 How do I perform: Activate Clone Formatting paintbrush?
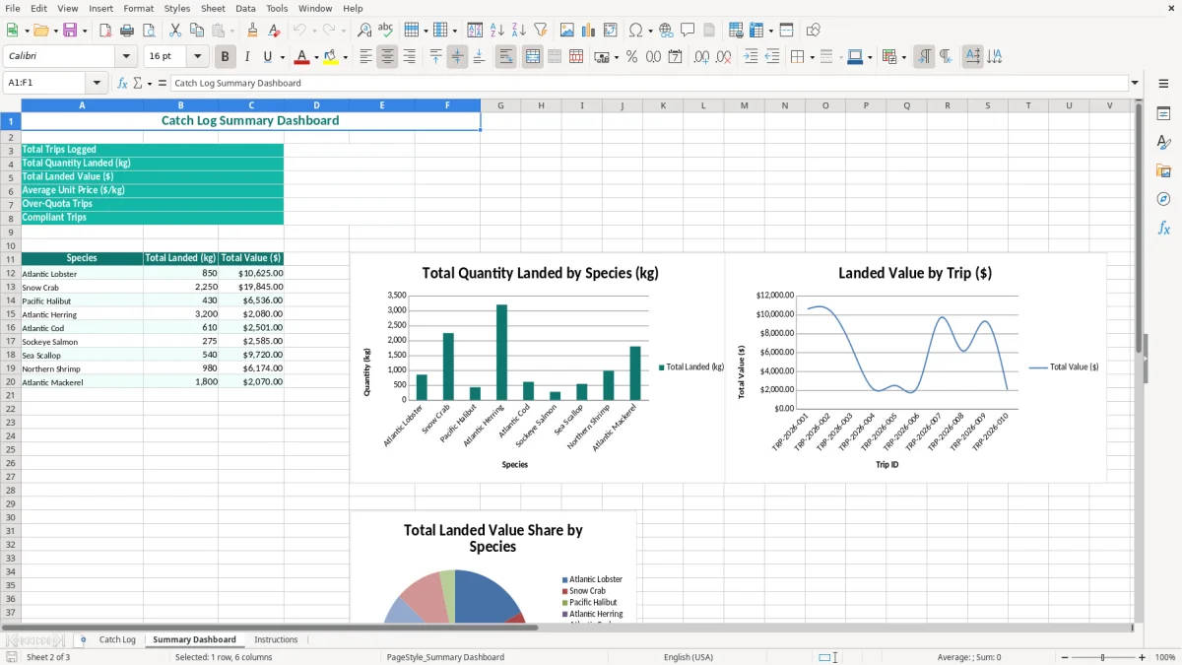[252, 31]
